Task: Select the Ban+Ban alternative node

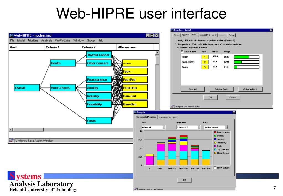Action: click(135, 104)
